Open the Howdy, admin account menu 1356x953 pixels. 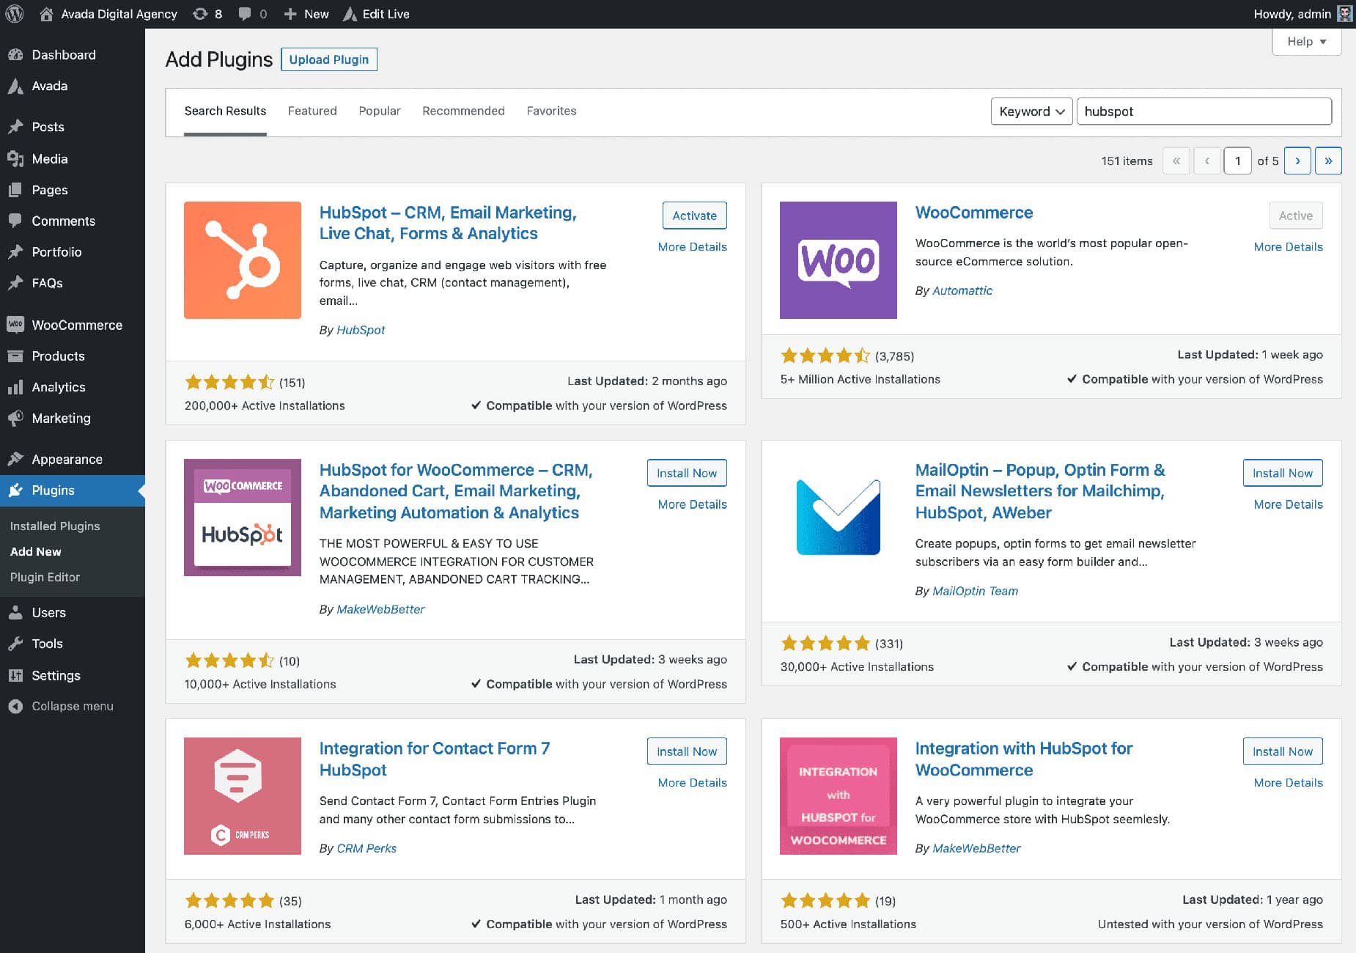(x=1302, y=14)
